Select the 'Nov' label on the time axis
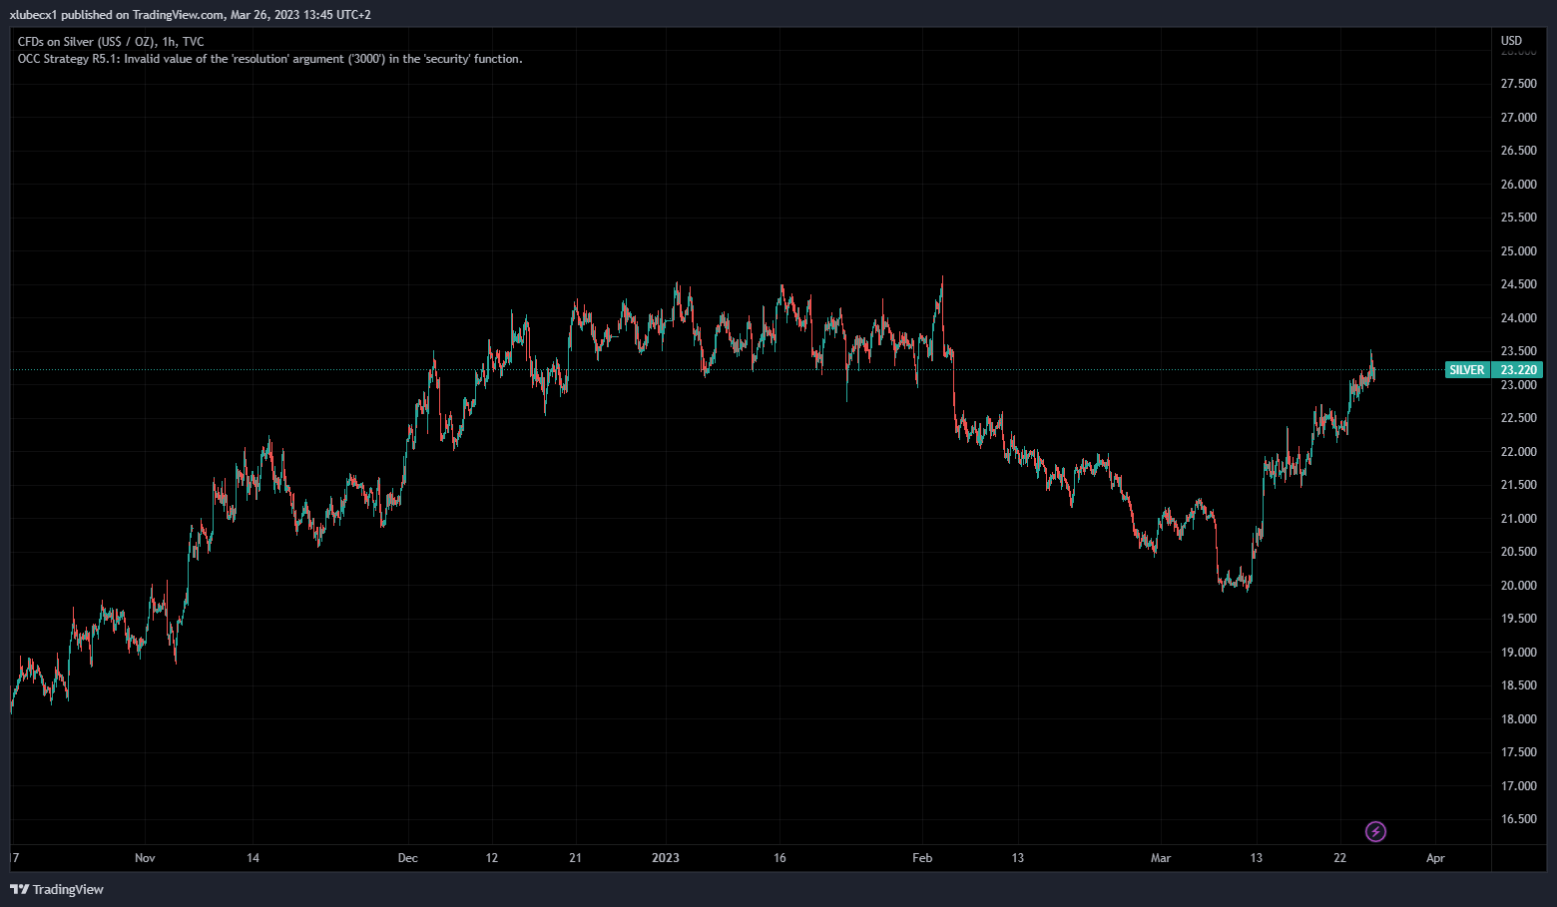This screenshot has height=907, width=1557. pos(145,858)
